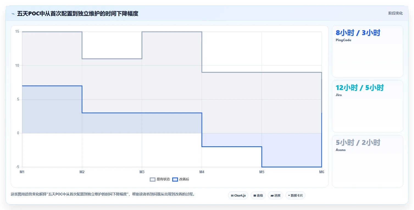Viewport: 414px width, 210px height.
Task: Open the Asana 5小时 / 2小时 card
Action: pos(368,161)
